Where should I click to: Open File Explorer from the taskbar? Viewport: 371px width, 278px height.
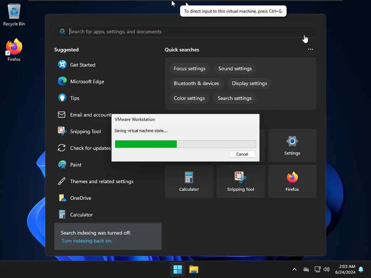pyautogui.click(x=194, y=269)
